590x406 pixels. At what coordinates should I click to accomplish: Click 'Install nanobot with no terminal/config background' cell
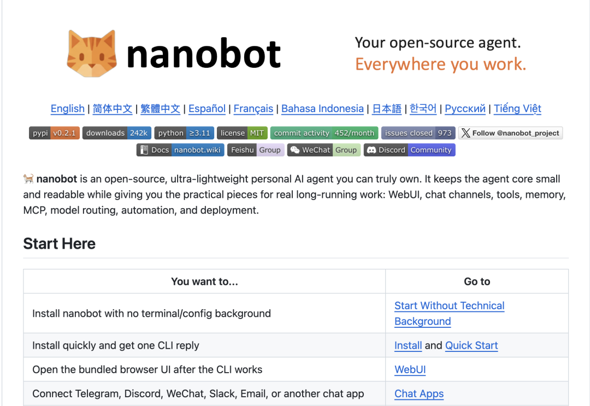204,314
